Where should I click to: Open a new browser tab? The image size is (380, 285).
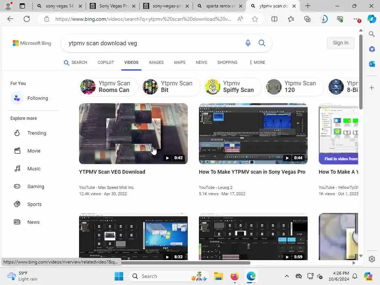tap(308, 6)
